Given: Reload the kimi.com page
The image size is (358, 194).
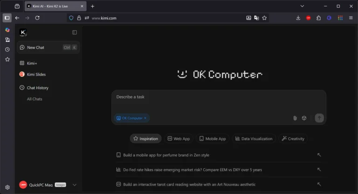Looking at the screenshot, I should click(37, 18).
